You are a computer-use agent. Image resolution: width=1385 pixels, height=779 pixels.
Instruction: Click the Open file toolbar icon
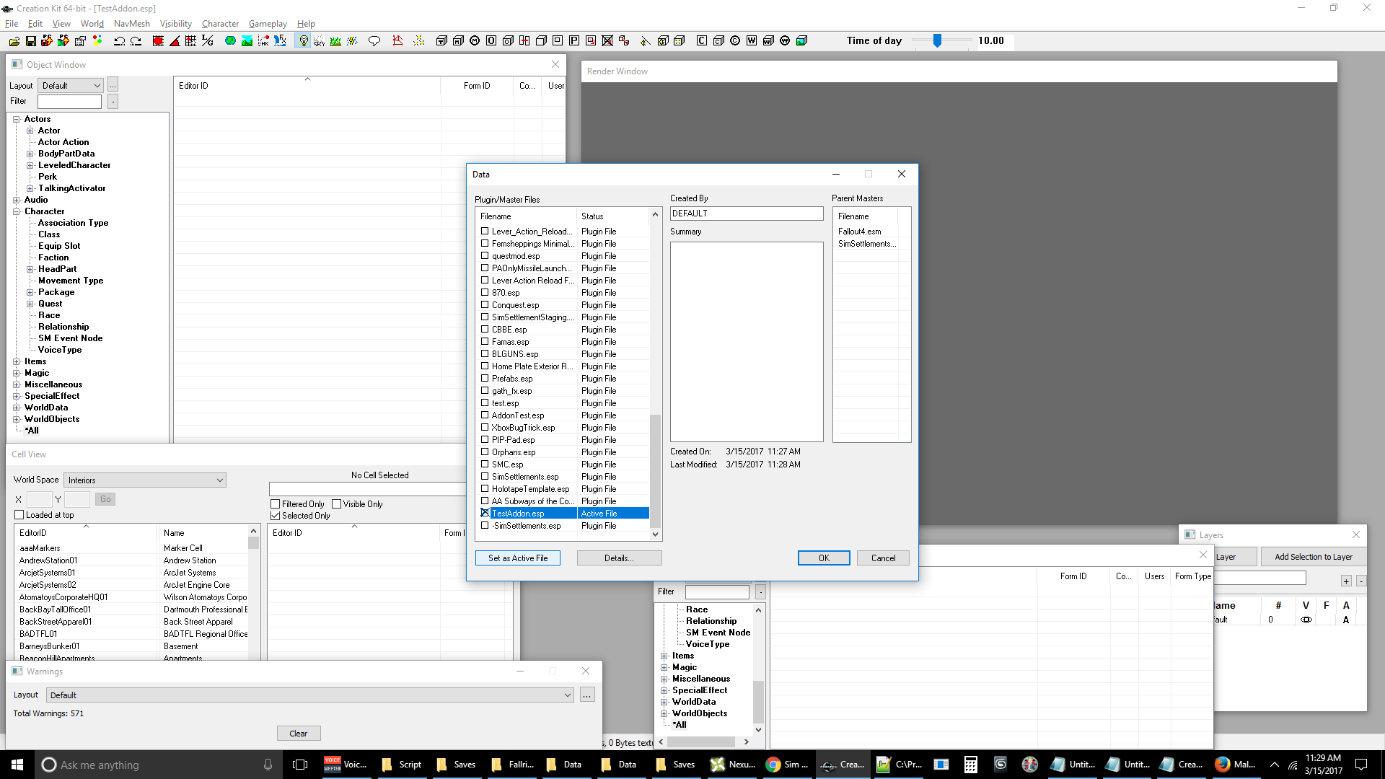pos(14,41)
